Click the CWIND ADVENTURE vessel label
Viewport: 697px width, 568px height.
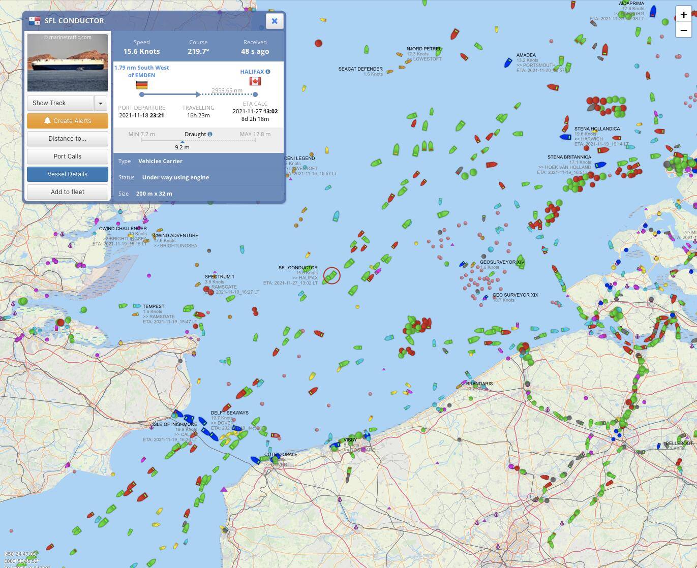[176, 236]
